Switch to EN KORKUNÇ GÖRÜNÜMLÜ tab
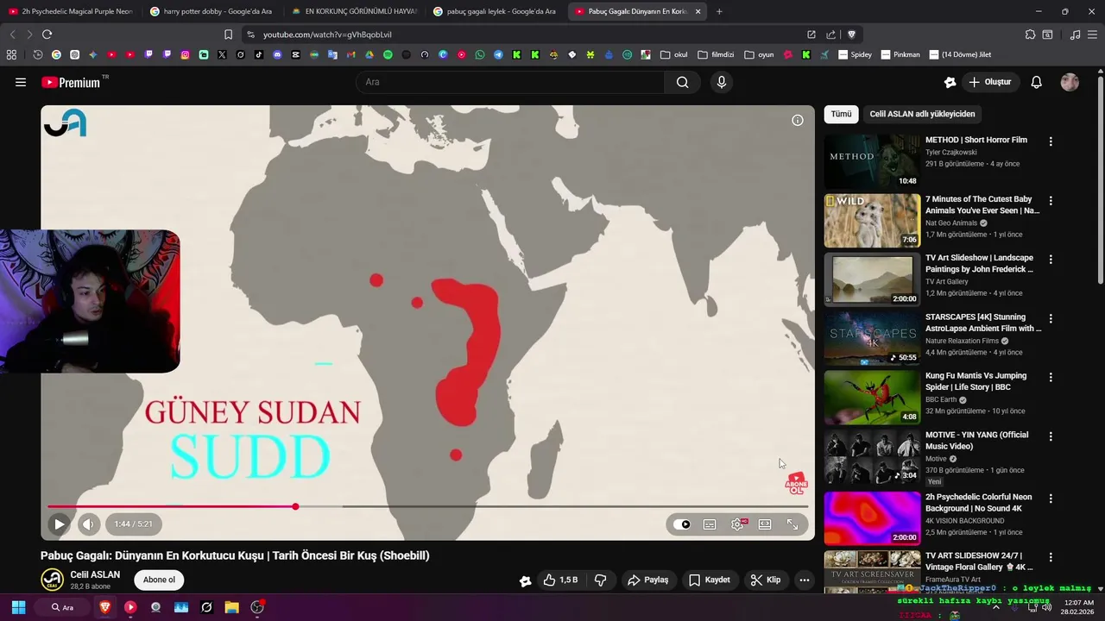This screenshot has width=1105, height=621. pos(354,11)
